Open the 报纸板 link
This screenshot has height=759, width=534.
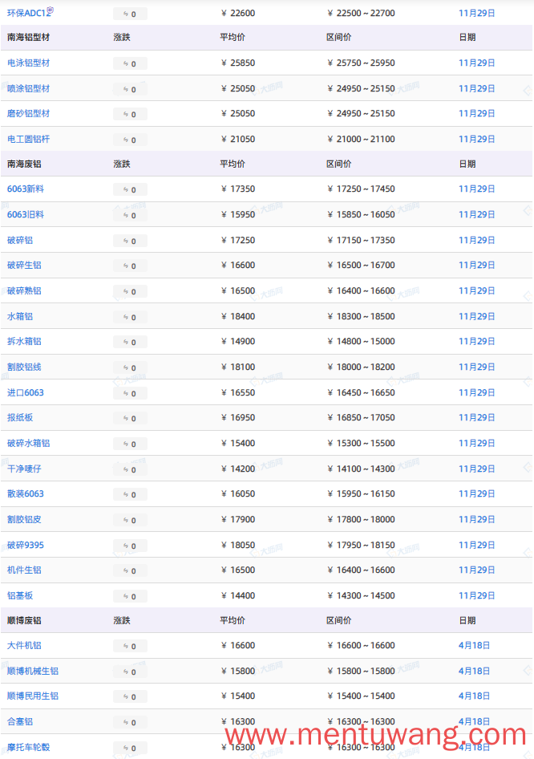(20, 418)
